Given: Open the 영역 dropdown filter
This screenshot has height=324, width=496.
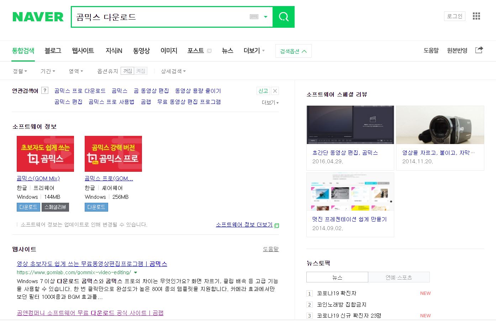Looking at the screenshot, I should pyautogui.click(x=76, y=71).
